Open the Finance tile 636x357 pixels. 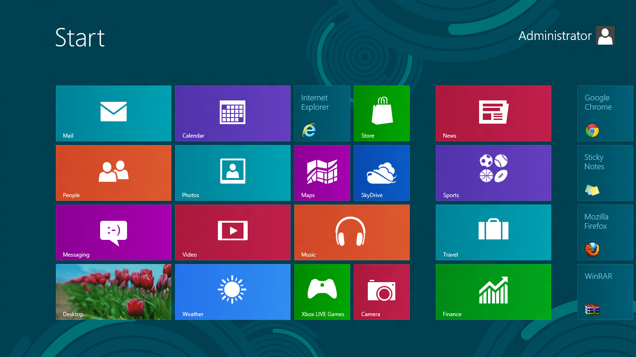pos(493,291)
